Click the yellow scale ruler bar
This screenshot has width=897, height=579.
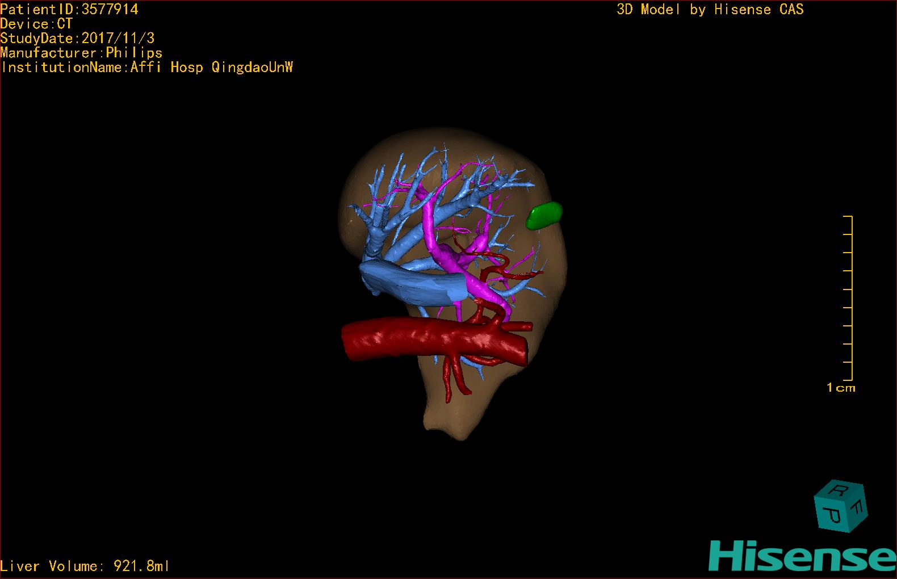[x=849, y=298]
